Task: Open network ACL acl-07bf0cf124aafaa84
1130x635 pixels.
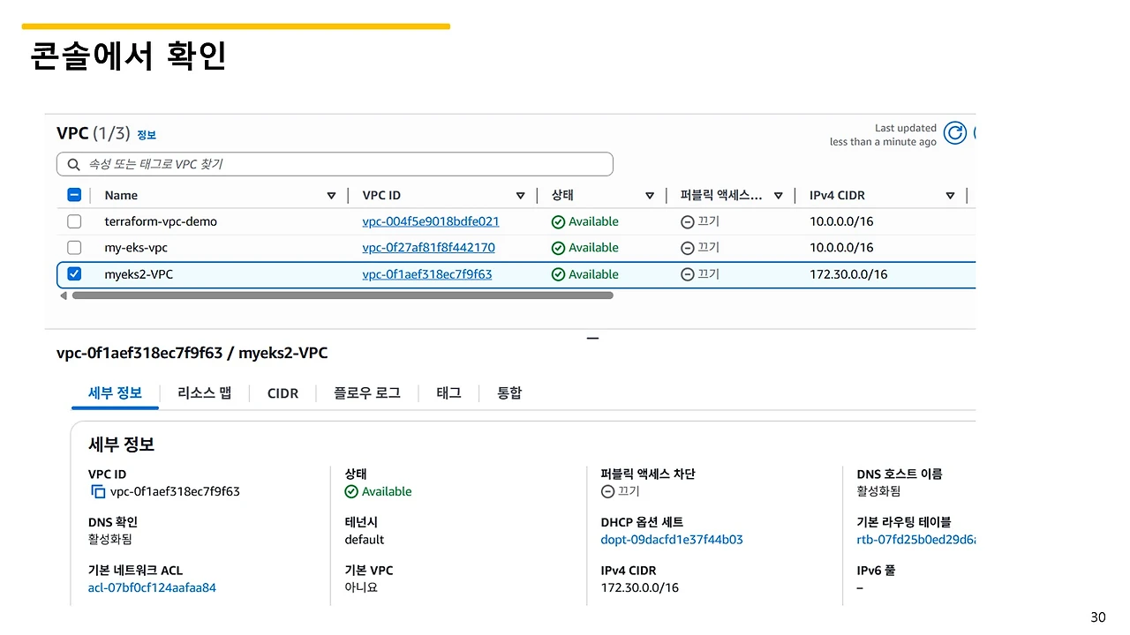Action: pyautogui.click(x=152, y=587)
